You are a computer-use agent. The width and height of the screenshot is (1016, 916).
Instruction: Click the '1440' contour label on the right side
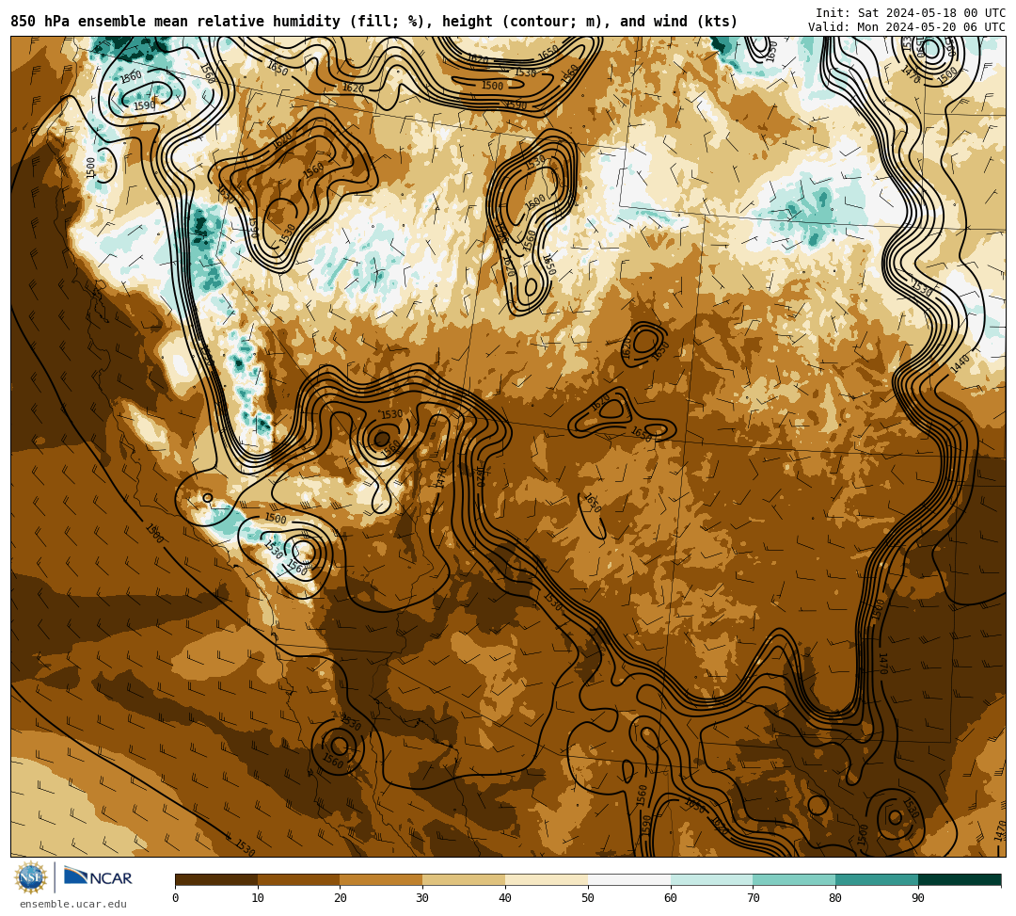pyautogui.click(x=960, y=363)
